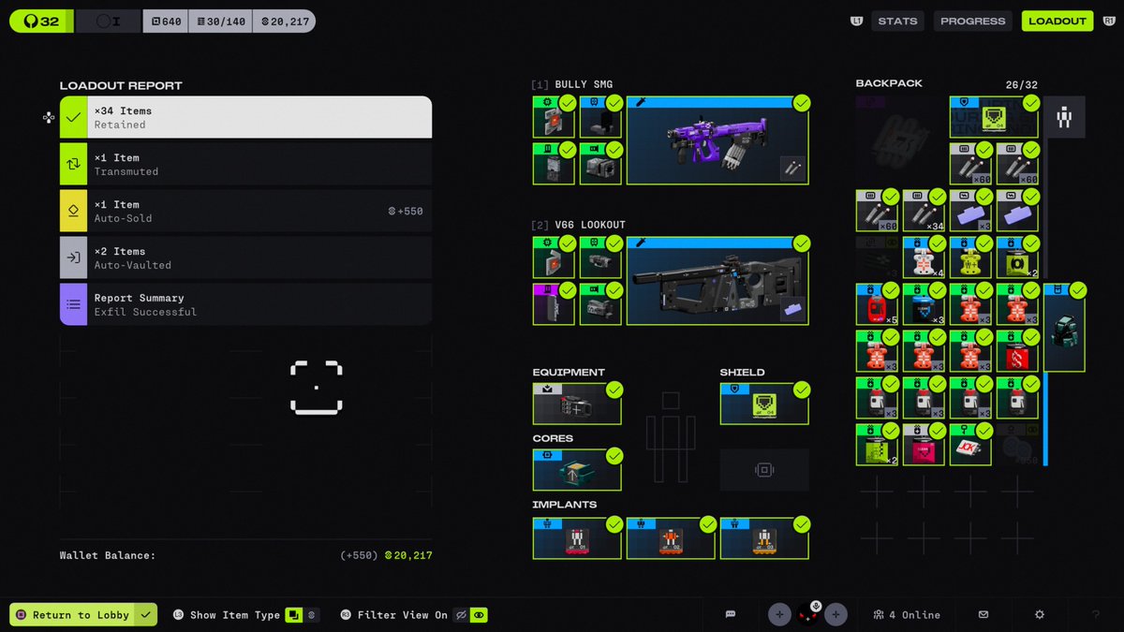Select the purple Bully SMG weapon tile
Screen dimensions: 1124x632
pyautogui.click(x=717, y=140)
